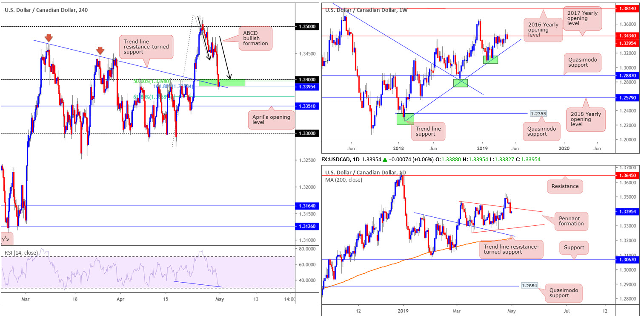Click the weekly 'Quasimodo support' callout next to 1.28870

coord(583,63)
